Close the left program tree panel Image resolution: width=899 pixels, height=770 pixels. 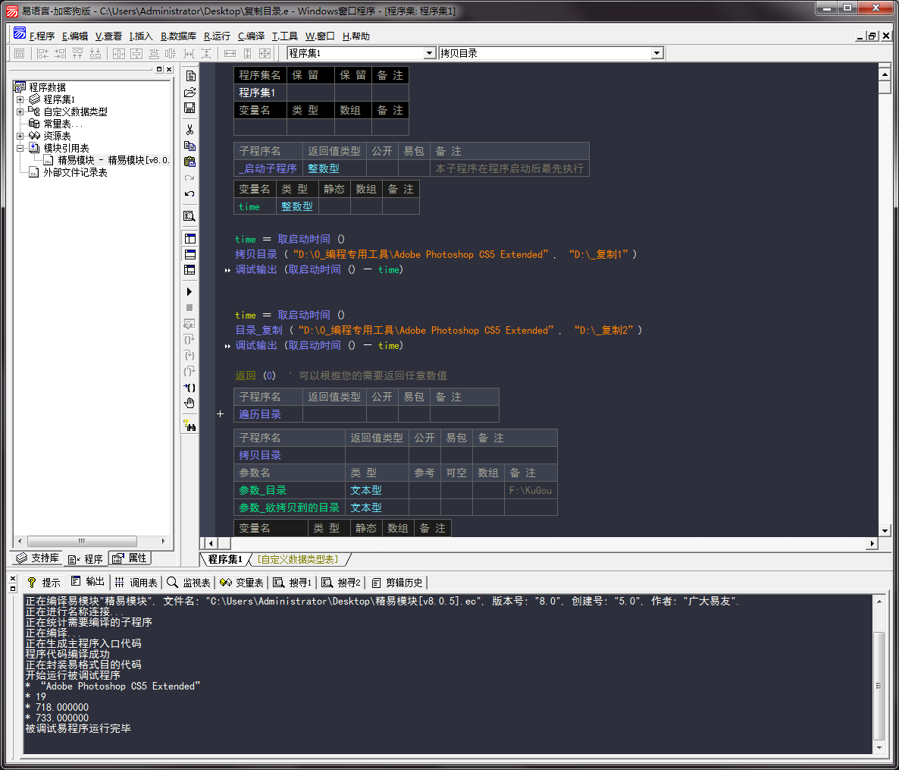pyautogui.click(x=169, y=70)
